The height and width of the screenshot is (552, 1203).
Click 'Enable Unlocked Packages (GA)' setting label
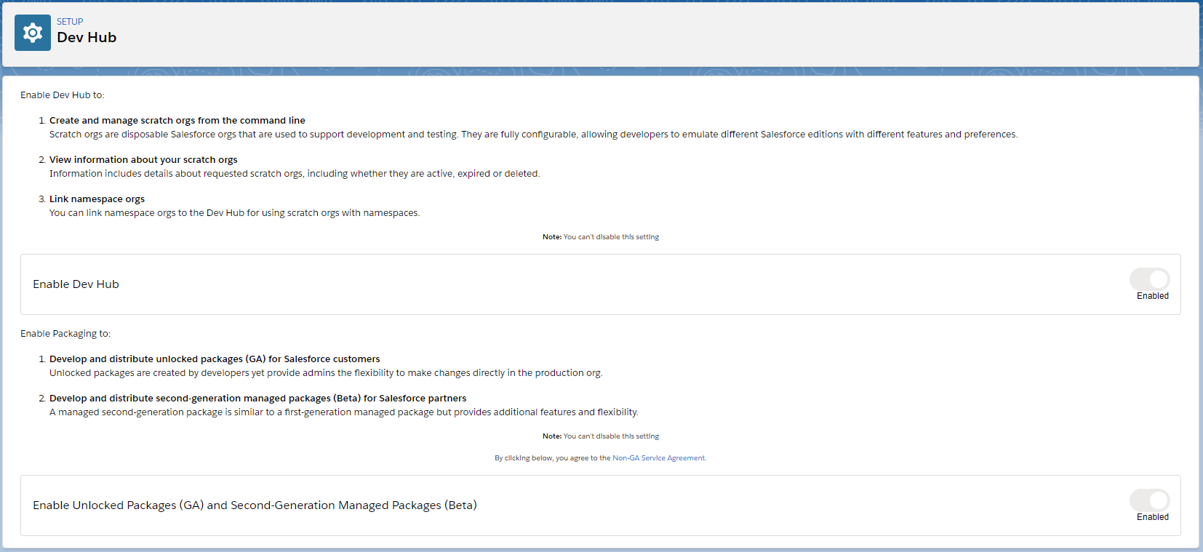tap(255, 505)
